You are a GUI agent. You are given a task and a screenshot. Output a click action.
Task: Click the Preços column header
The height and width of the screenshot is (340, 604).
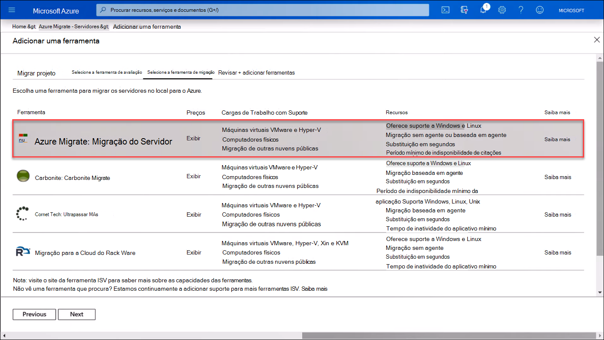196,112
